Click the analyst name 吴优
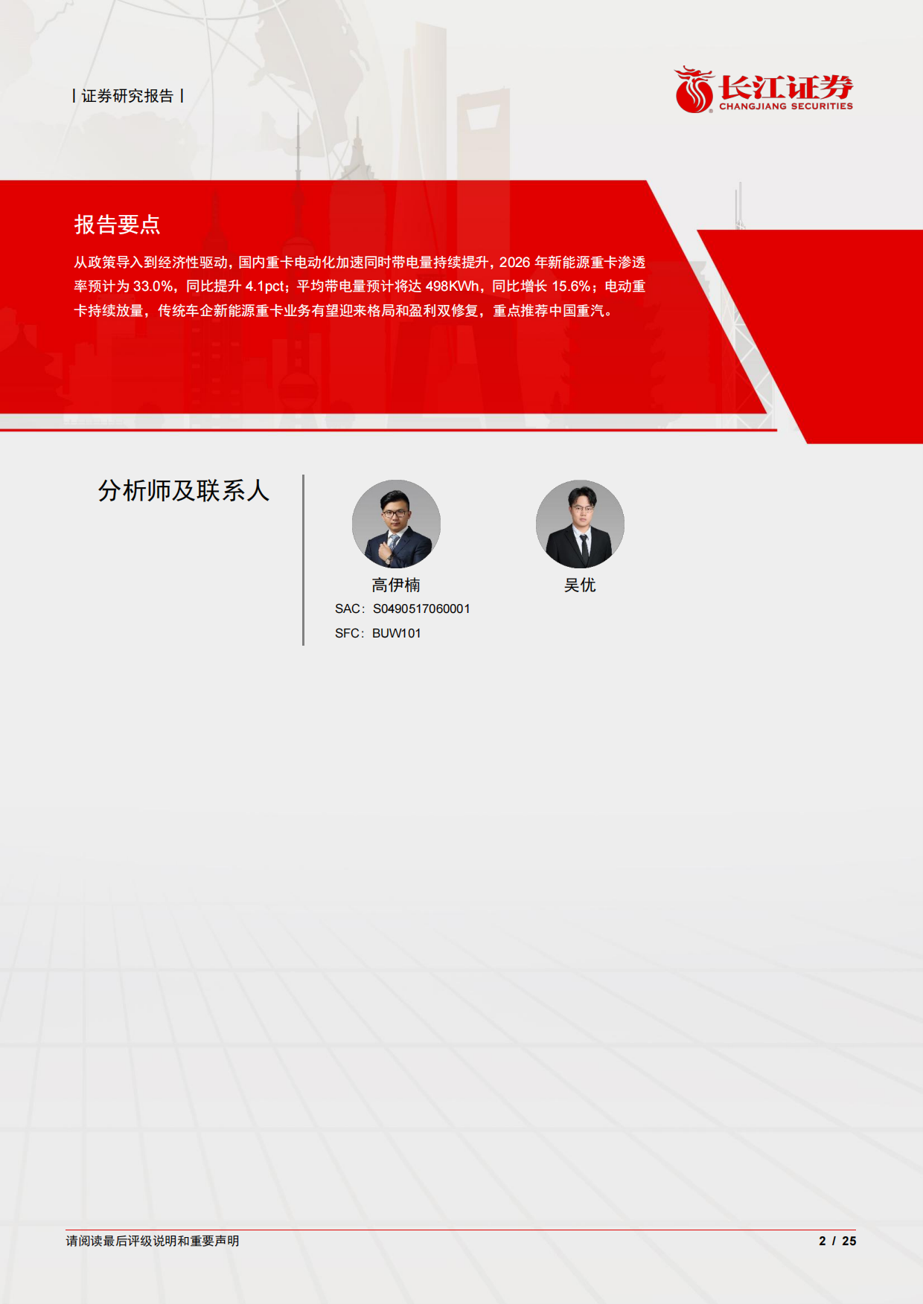 [x=580, y=585]
